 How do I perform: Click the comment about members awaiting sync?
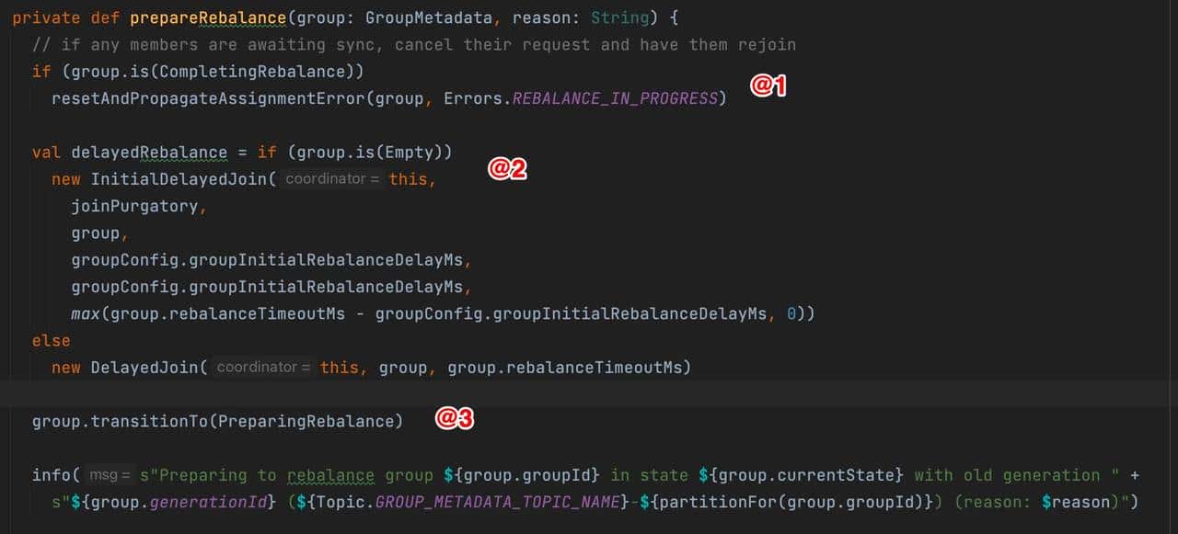pos(413,44)
